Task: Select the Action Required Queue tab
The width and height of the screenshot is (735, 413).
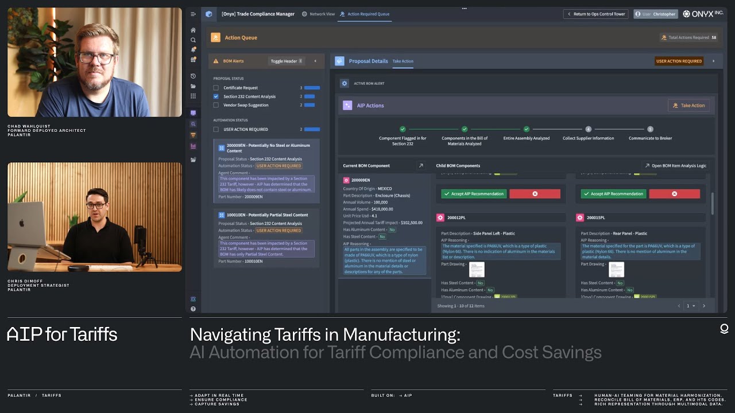Action: (365, 14)
